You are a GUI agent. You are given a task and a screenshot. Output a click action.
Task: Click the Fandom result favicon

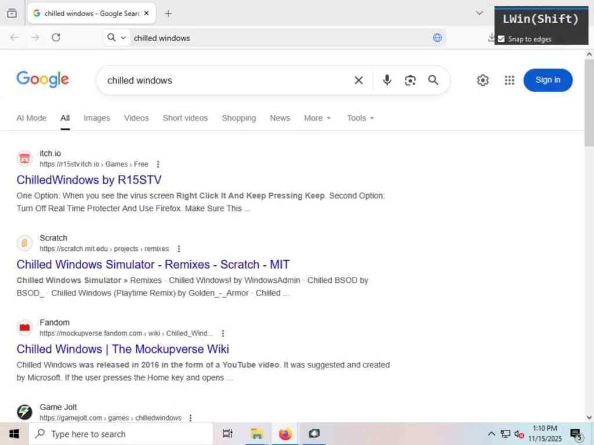[x=24, y=327]
